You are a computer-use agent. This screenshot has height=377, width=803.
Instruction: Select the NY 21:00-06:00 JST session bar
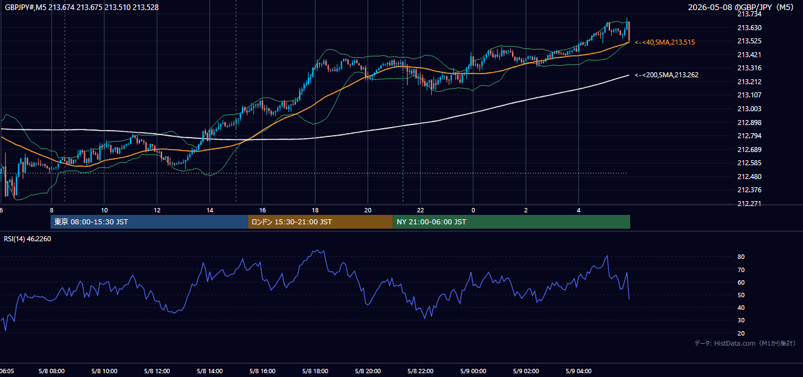tap(511, 222)
